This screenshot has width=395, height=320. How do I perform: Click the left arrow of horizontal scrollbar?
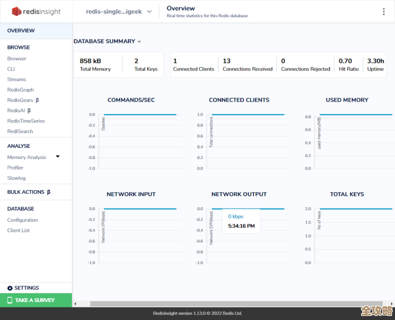(x=76, y=304)
